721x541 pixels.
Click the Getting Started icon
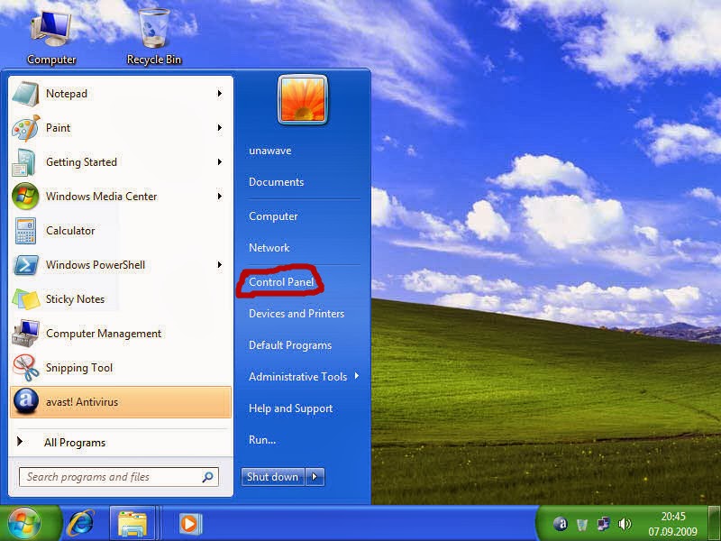pos(25,162)
